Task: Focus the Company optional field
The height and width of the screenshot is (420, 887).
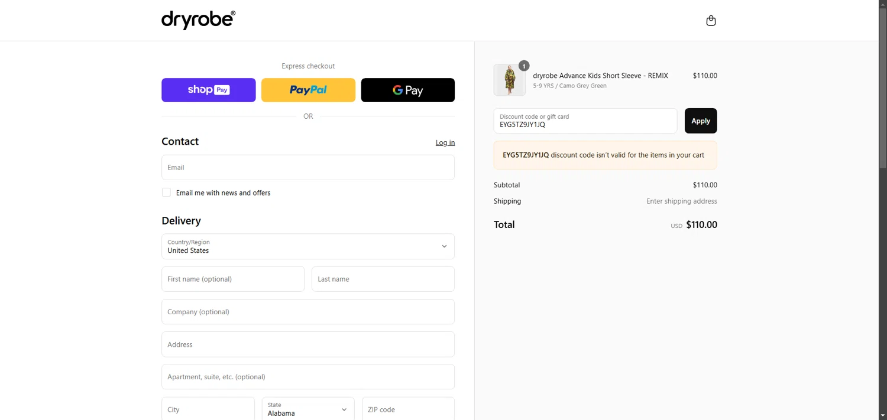Action: [308, 311]
